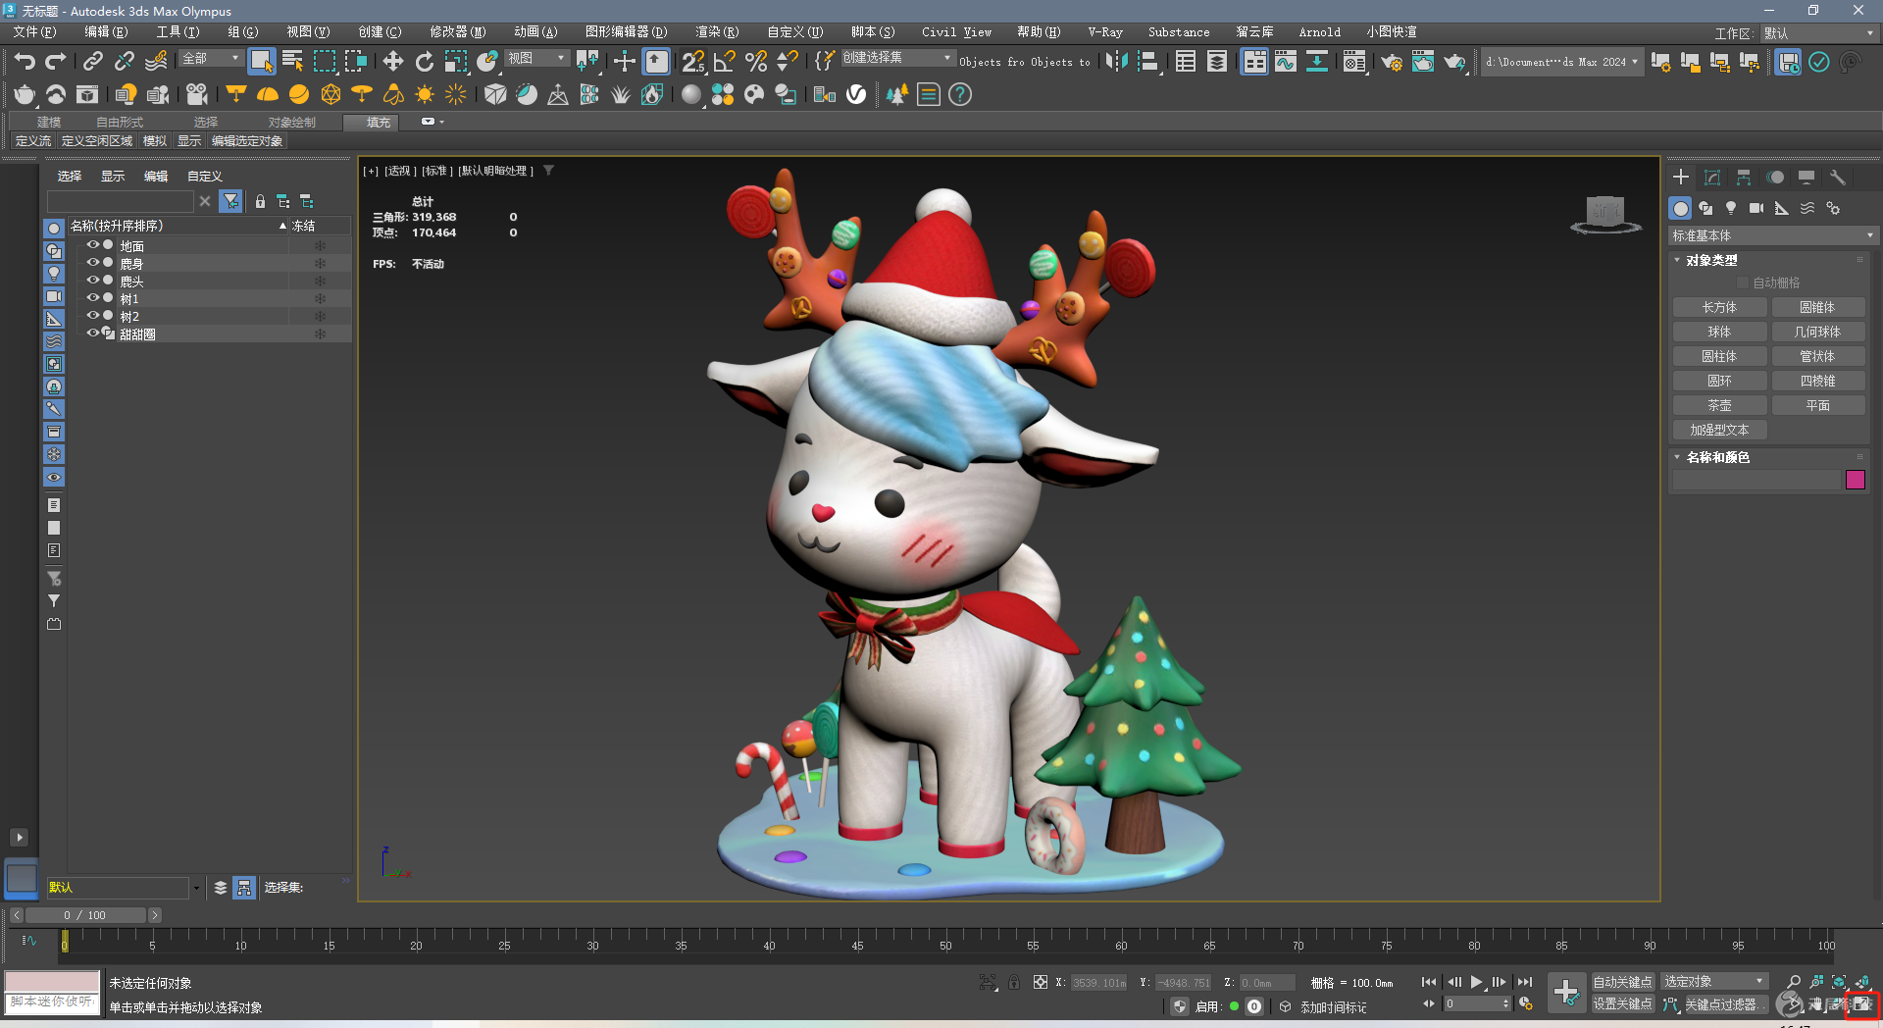Toggle visibility eye of 地面 object

(x=93, y=245)
